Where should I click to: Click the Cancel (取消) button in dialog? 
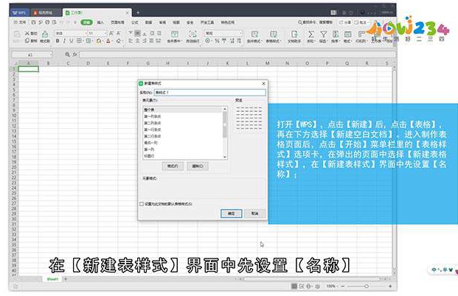(x=254, y=214)
